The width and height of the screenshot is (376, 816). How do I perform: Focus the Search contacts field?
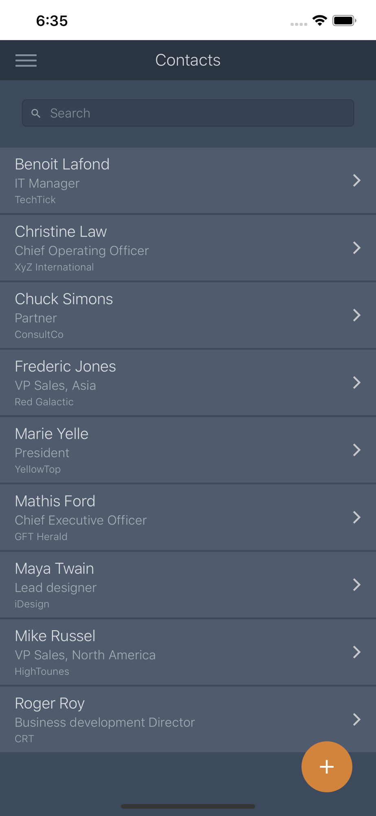tap(188, 113)
